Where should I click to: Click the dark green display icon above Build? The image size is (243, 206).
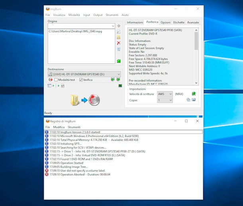click(x=120, y=86)
